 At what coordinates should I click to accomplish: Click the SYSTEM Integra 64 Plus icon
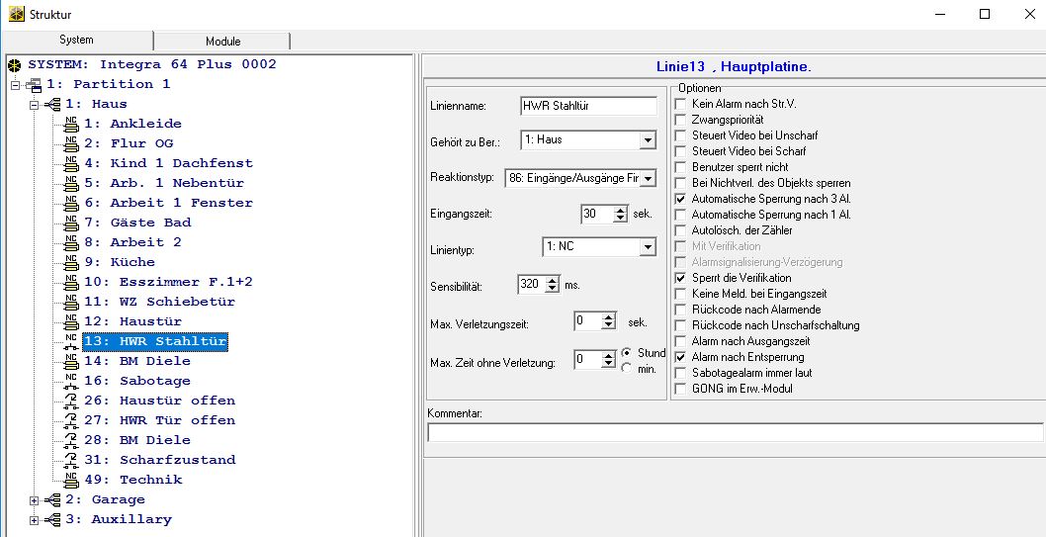tap(14, 64)
